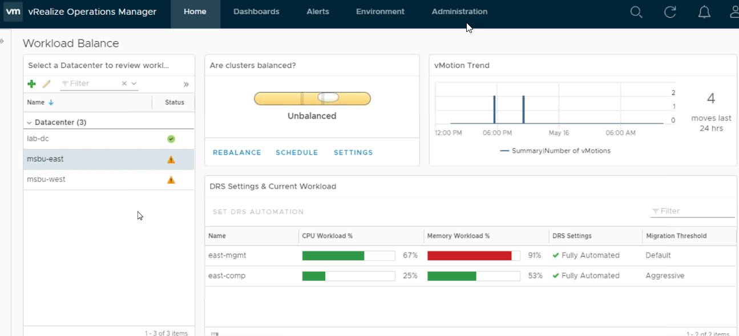Screen dimensions: 739x336
Task: Open the search magnifier icon
Action: tap(636, 12)
